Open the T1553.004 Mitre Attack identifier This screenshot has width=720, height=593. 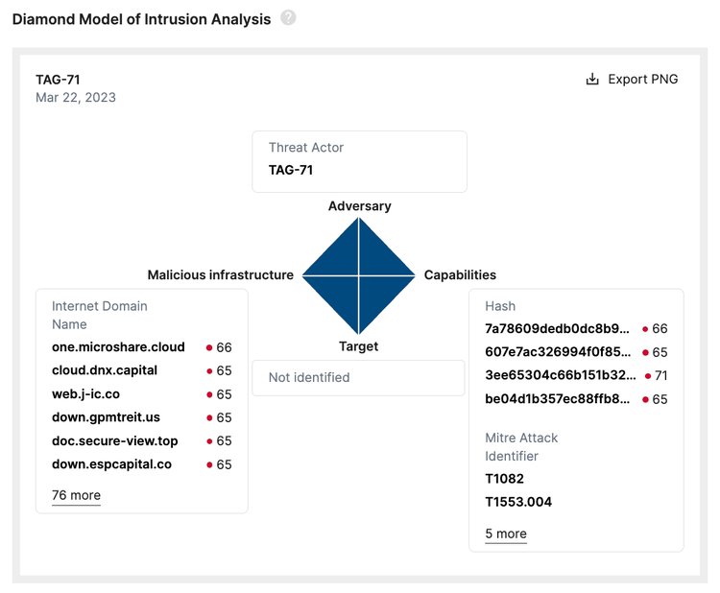coord(518,502)
